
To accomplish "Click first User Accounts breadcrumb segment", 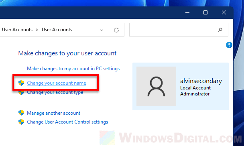I will tap(17, 30).
